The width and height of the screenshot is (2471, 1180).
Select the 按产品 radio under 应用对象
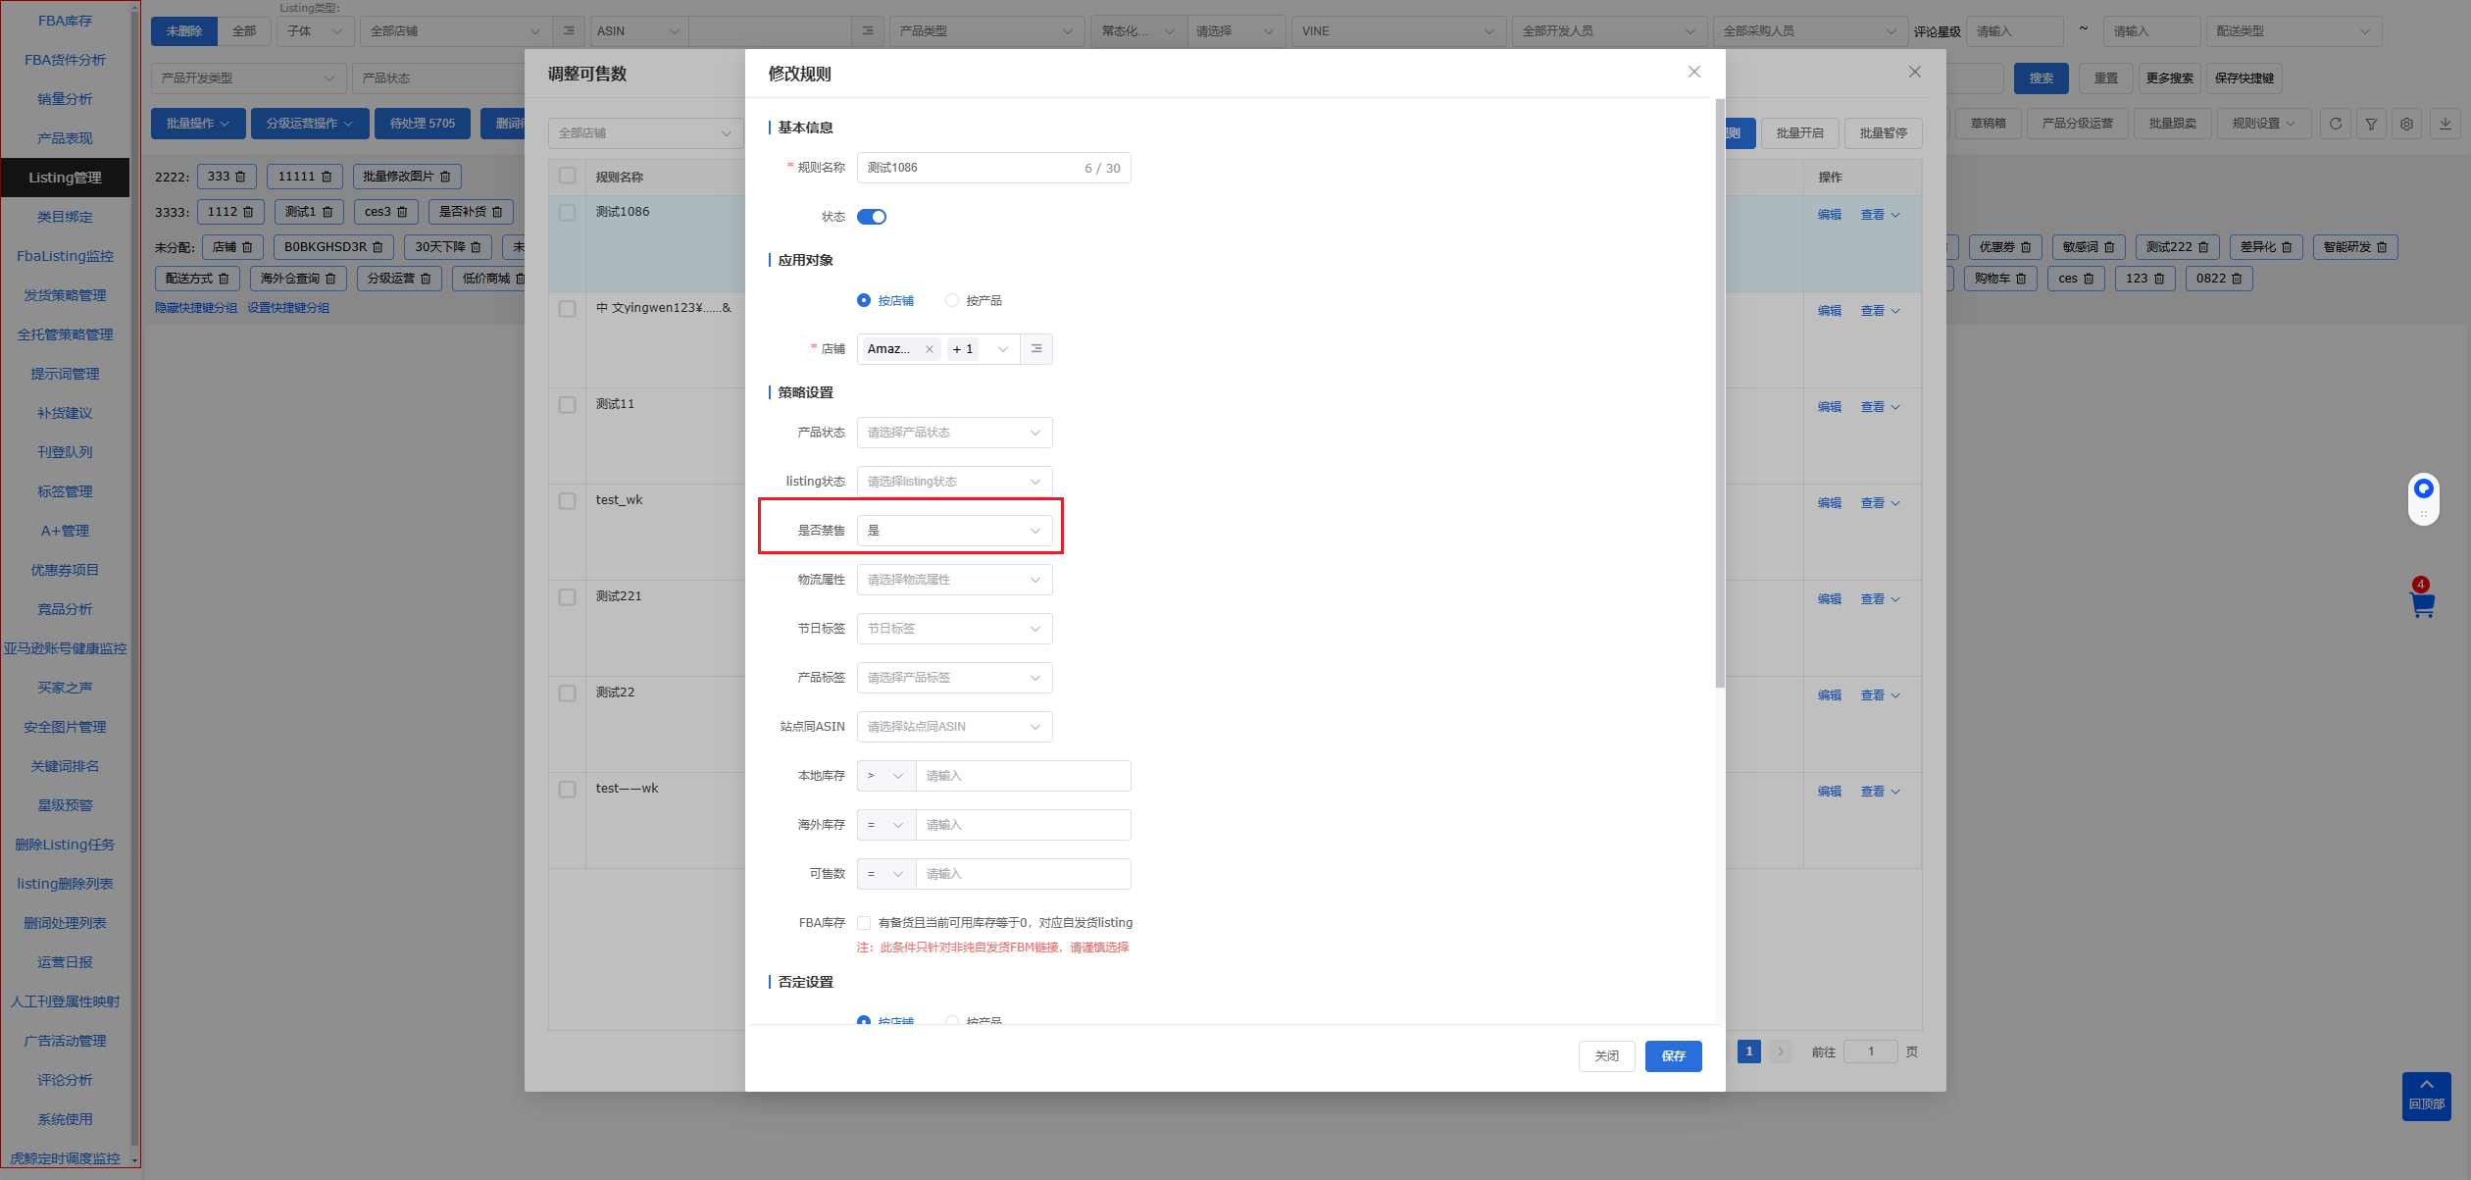(952, 300)
